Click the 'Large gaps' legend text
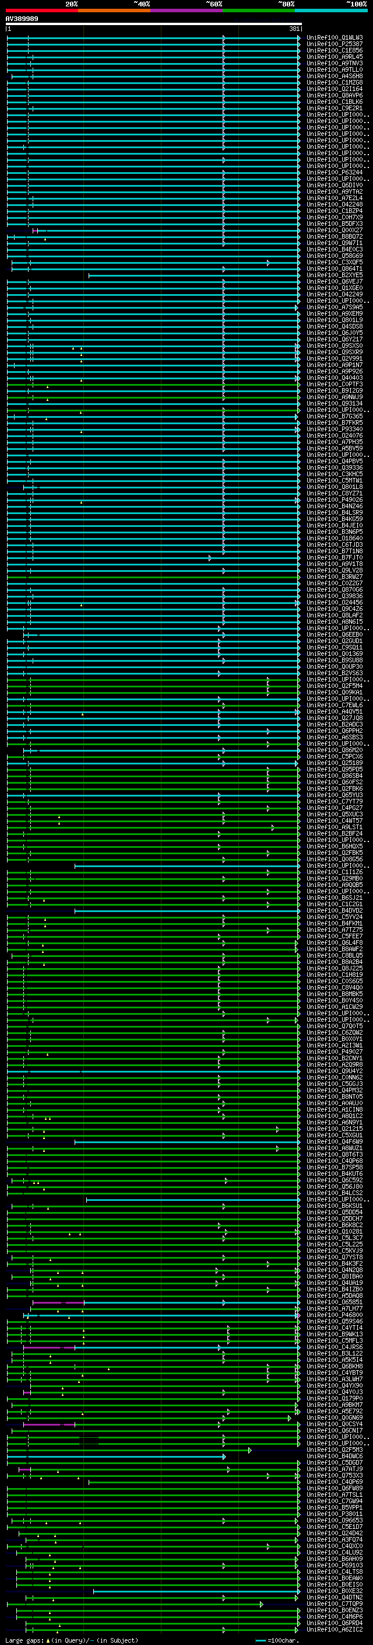 pos(25,1640)
